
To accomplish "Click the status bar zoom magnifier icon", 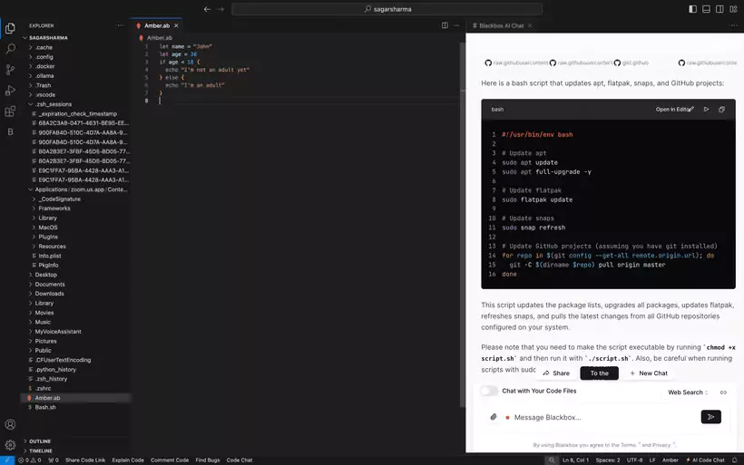I will pyautogui.click(x=552, y=460).
